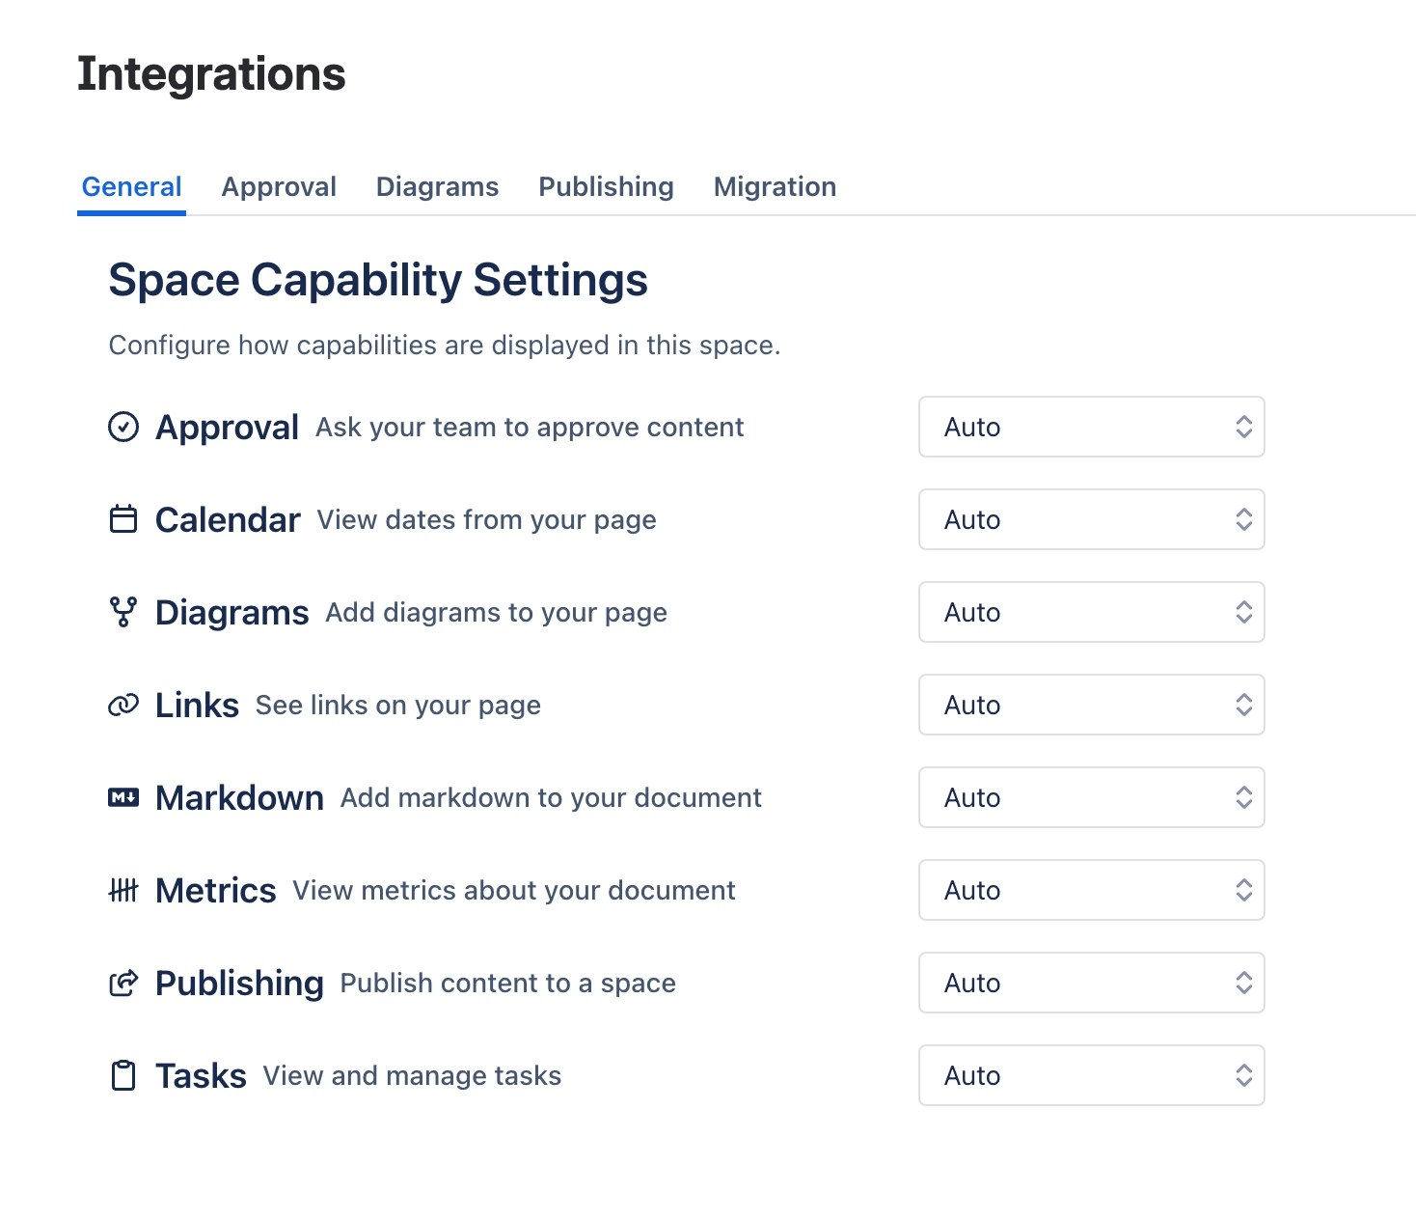Switch to the Migration tab

pos(775,186)
